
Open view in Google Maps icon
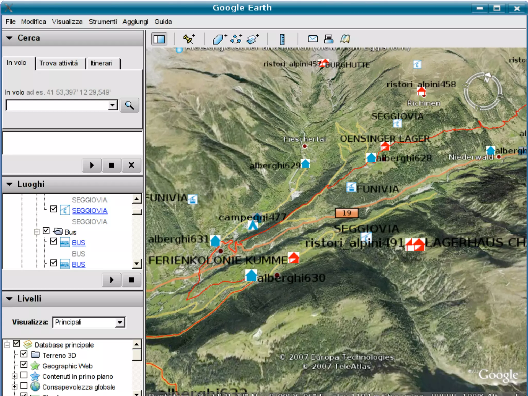(345, 39)
